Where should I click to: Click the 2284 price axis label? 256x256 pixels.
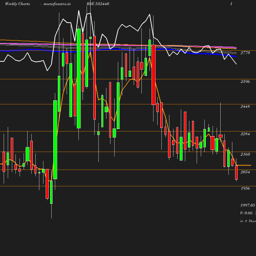[x=245, y=134]
